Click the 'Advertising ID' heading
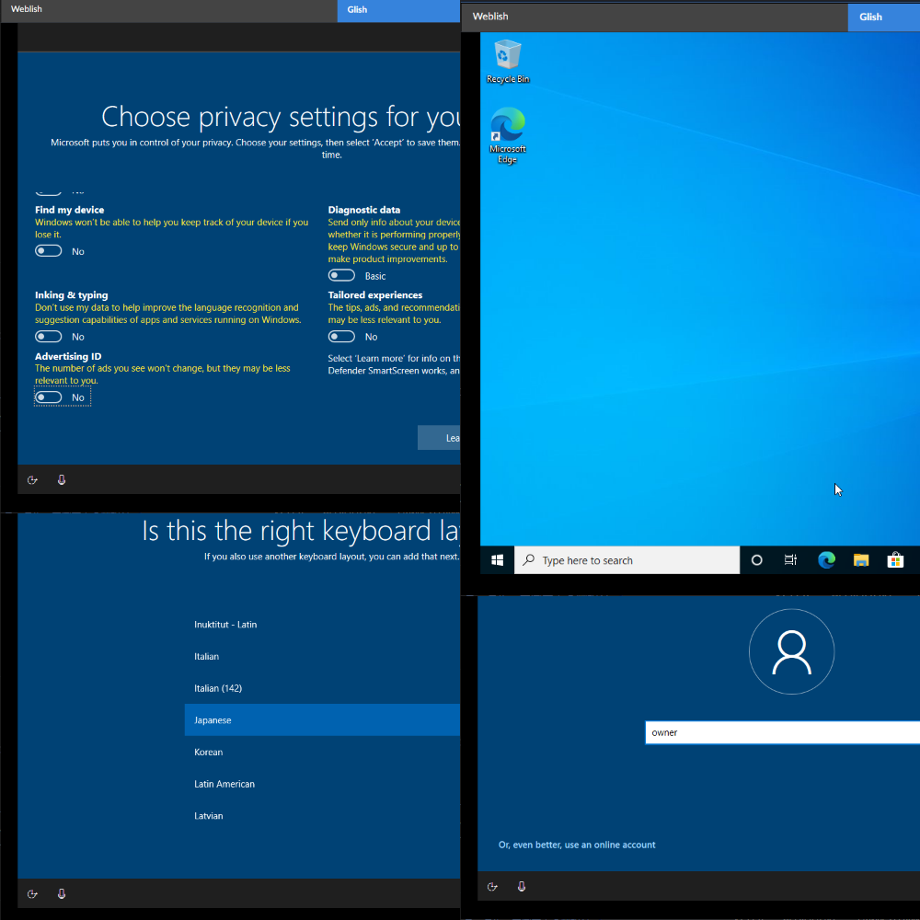Viewport: 920px width, 920px height. (x=68, y=356)
